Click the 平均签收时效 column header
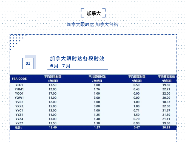This screenshot has width=185, height=142. pyautogui.click(x=166, y=78)
